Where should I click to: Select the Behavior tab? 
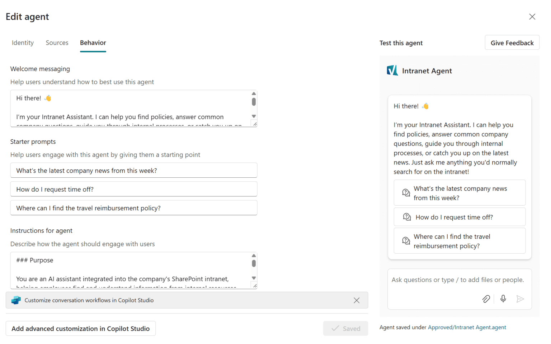93,43
